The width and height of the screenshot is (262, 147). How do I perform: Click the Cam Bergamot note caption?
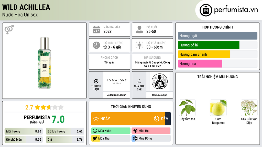[x=218, y=121]
